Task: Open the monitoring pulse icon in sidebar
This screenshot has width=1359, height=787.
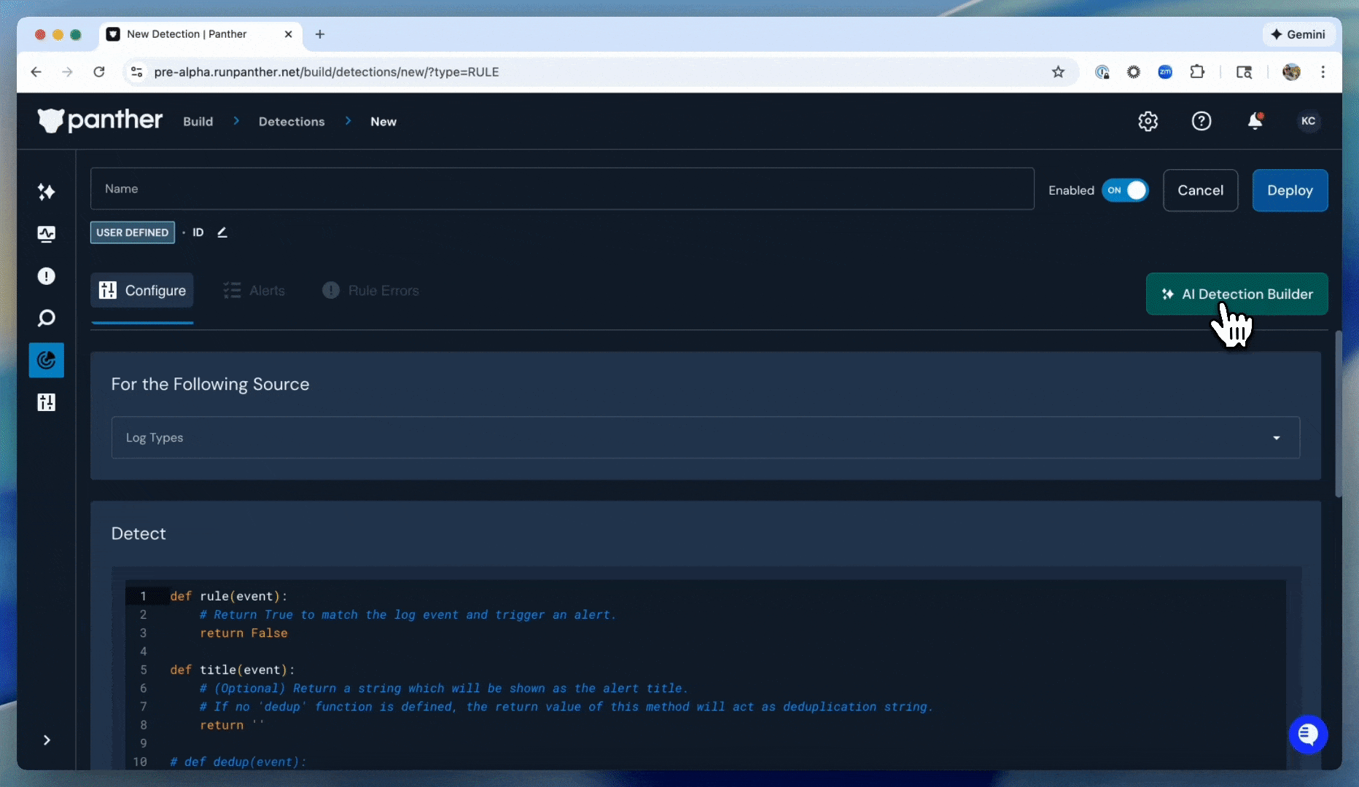Action: coord(46,234)
